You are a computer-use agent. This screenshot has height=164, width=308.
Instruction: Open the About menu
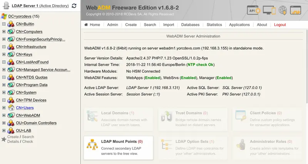(x=262, y=25)
